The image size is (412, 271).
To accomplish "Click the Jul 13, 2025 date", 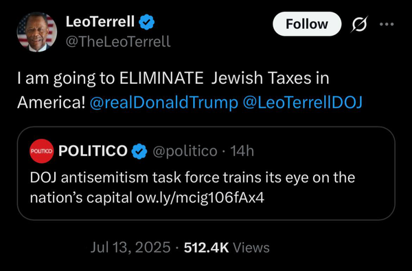I will point(130,248).
